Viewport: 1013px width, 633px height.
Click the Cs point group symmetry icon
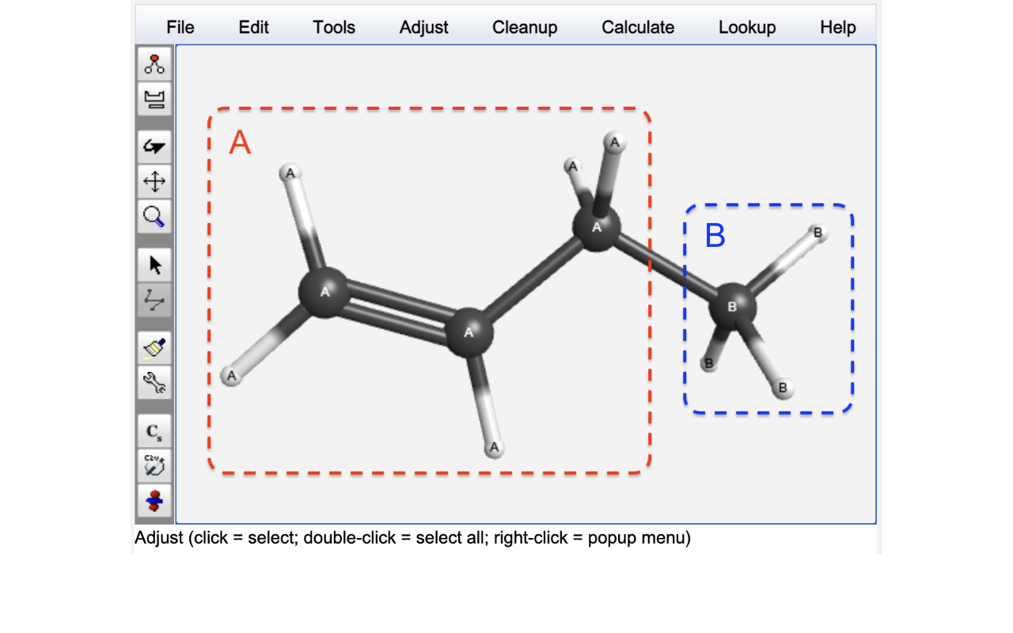coord(154,432)
